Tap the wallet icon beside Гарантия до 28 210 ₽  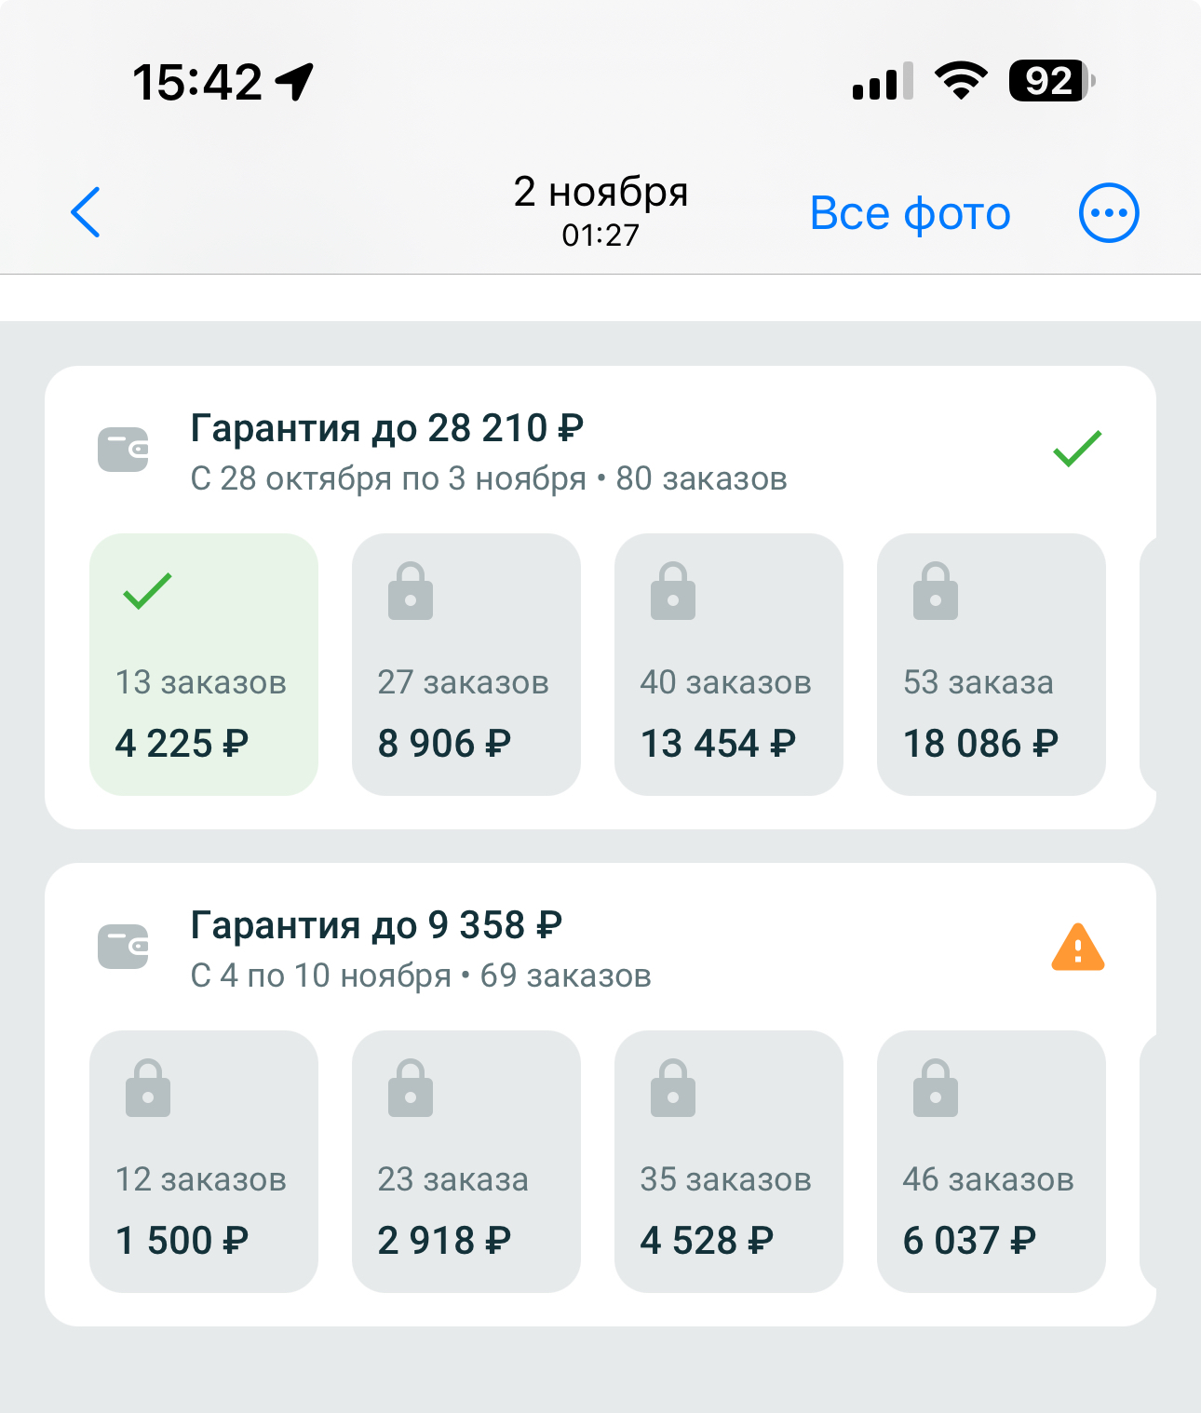pos(123,450)
